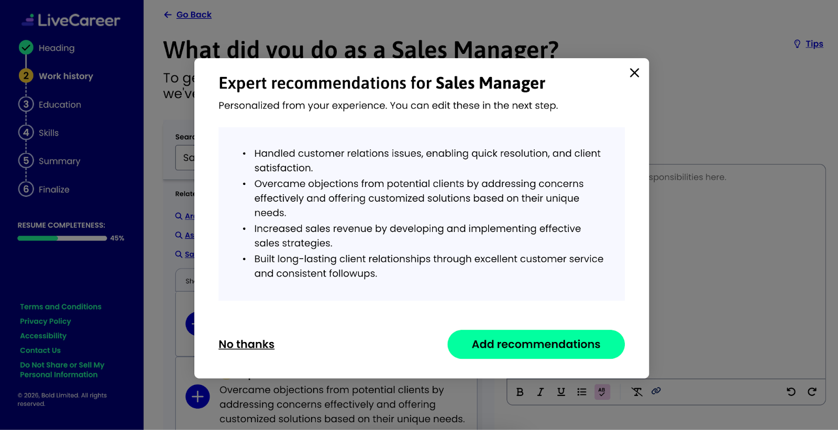
Task: Redo the last edit
Action: click(x=812, y=392)
